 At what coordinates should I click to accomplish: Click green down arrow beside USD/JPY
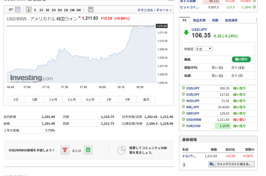186,33
